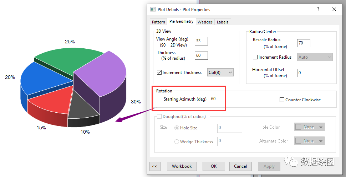Image resolution: width=346 pixels, height=177 pixels.
Task: Open the Auto increment radius dropdown
Action: coord(315,57)
